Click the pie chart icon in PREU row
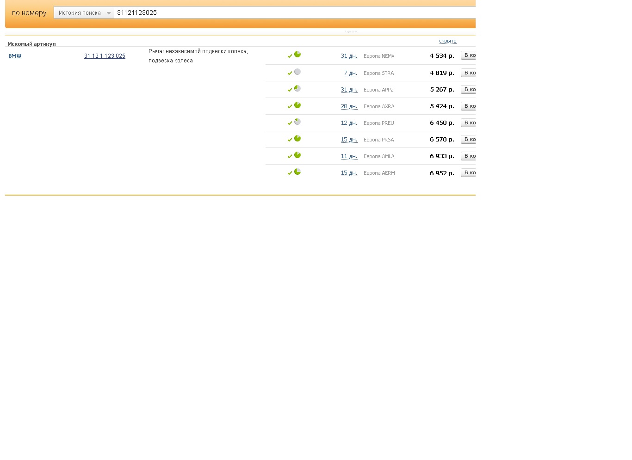 click(297, 122)
